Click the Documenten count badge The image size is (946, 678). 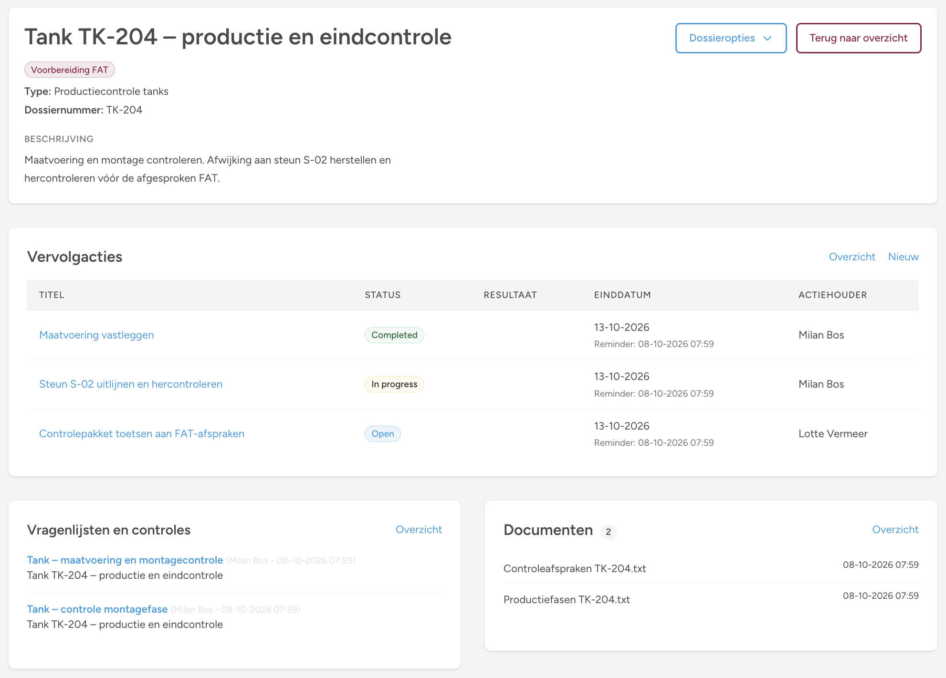[608, 531]
